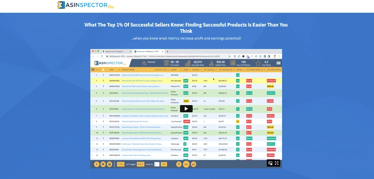Click the ASINspector Pro logo in page header
Viewport: 374px width, 179px height.
[x=86, y=5]
